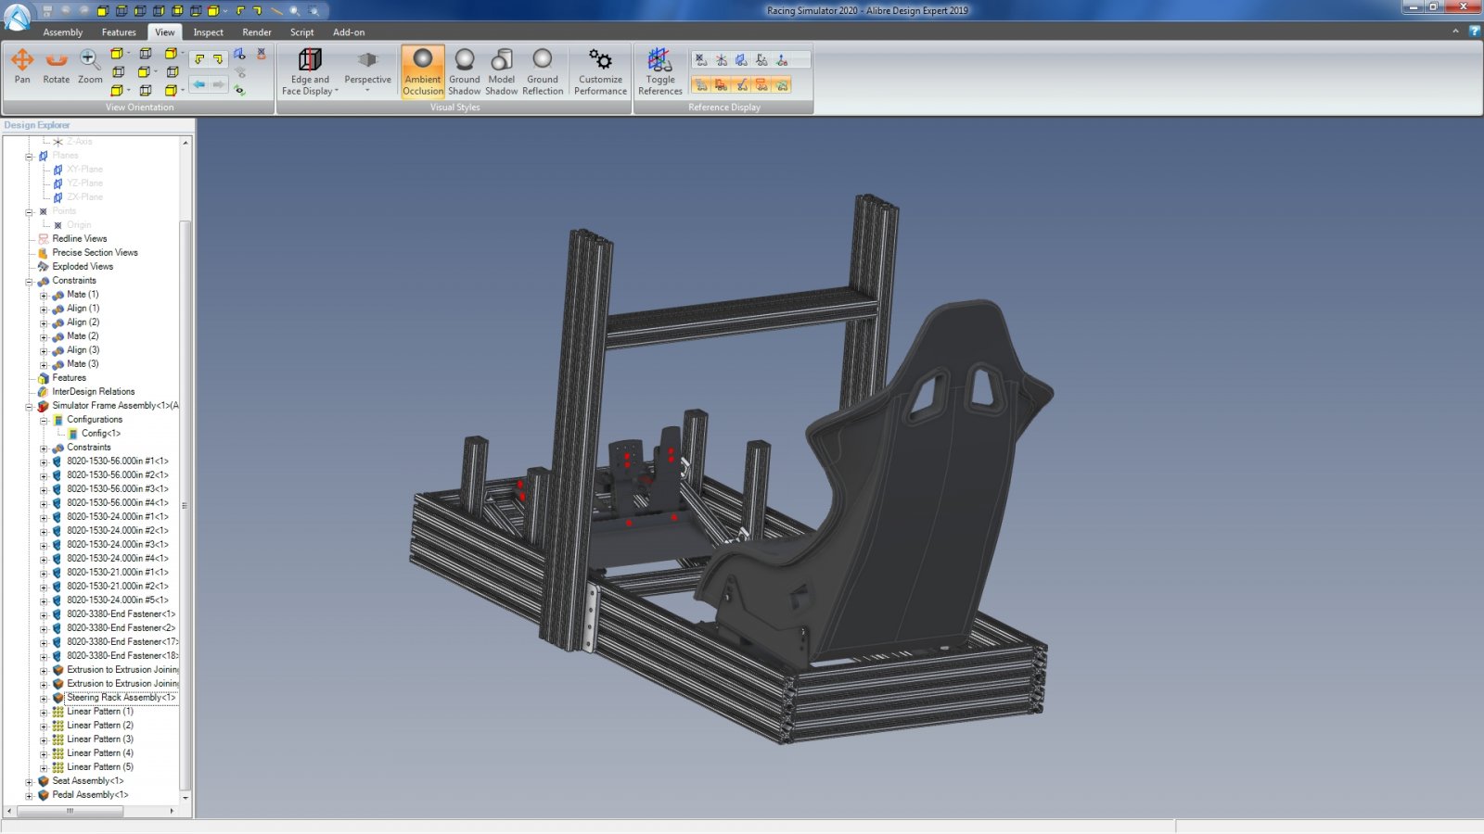This screenshot has width=1484, height=834.
Task: Select Exploded Views in Design Explorer
Action: (x=83, y=267)
